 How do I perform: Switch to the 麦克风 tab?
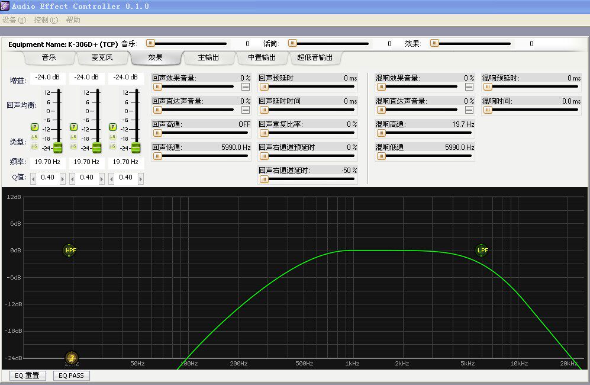pos(102,57)
